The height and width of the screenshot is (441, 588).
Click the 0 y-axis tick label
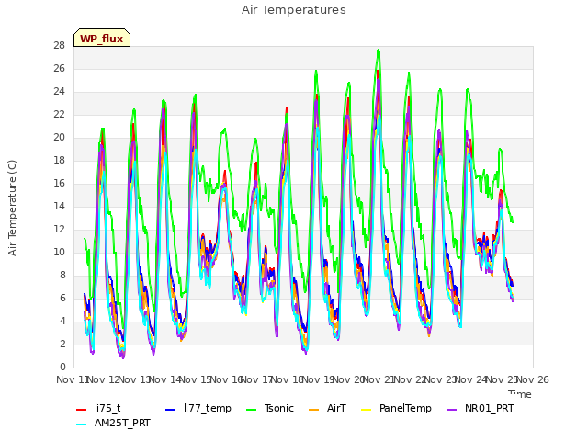point(62,367)
